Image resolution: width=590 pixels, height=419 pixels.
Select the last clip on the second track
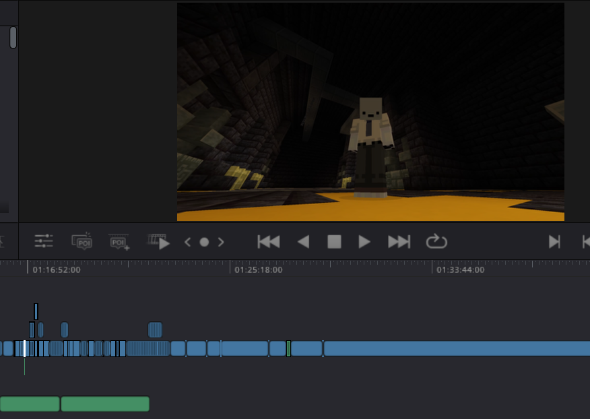(x=156, y=330)
